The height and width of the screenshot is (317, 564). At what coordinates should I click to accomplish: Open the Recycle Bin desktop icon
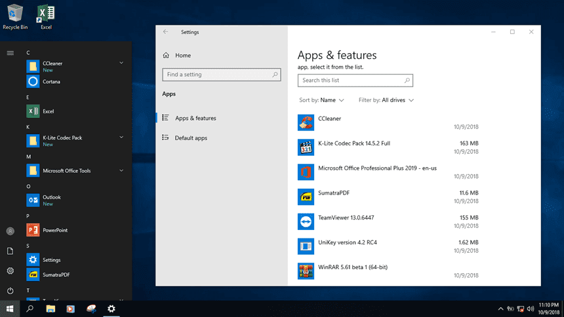pyautogui.click(x=15, y=17)
